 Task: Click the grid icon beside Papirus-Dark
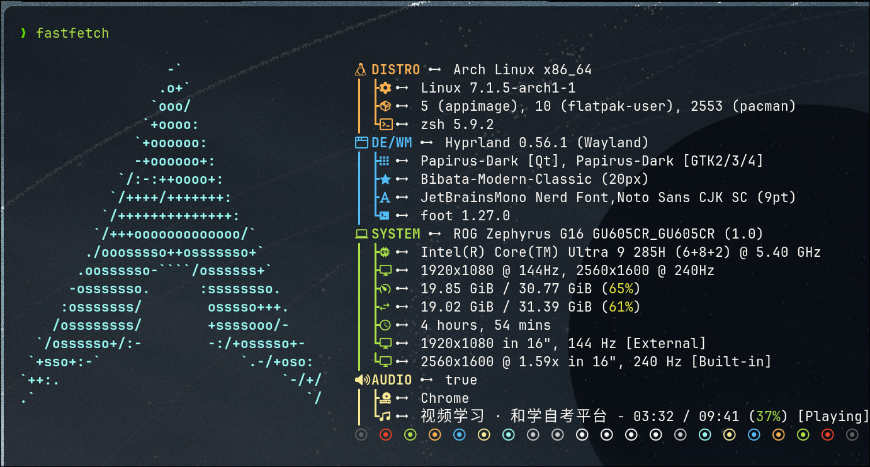(385, 161)
